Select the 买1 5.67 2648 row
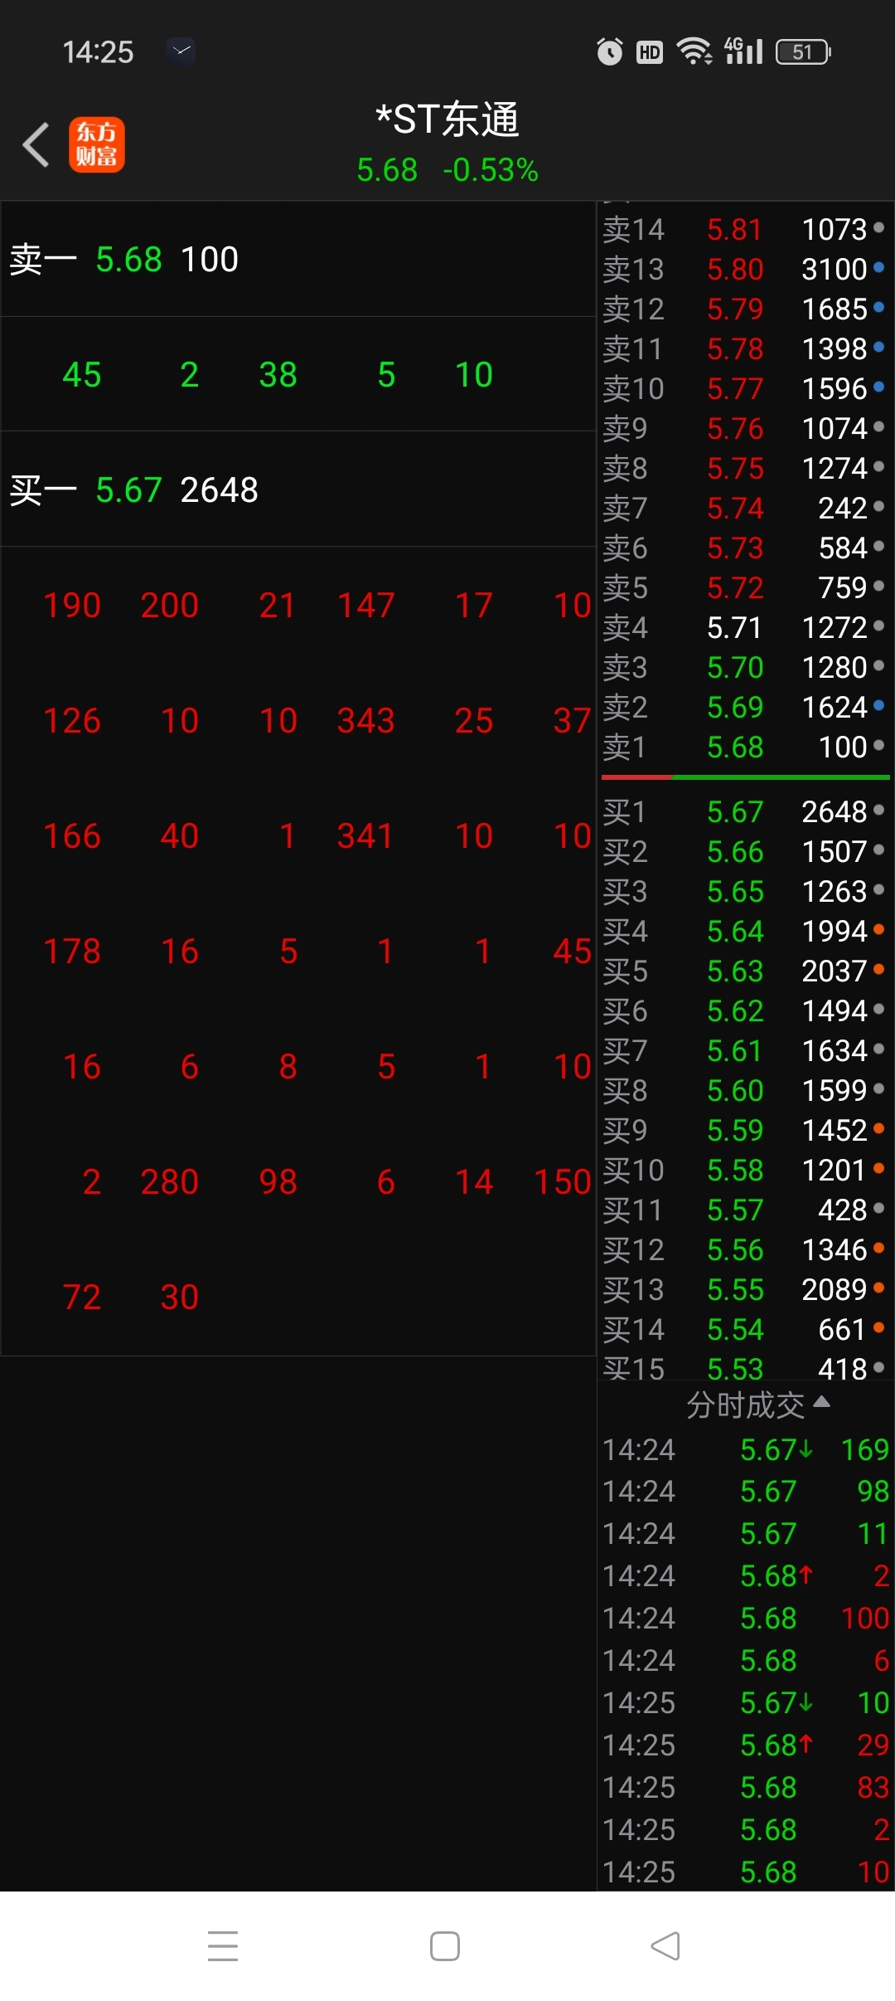 click(x=744, y=811)
